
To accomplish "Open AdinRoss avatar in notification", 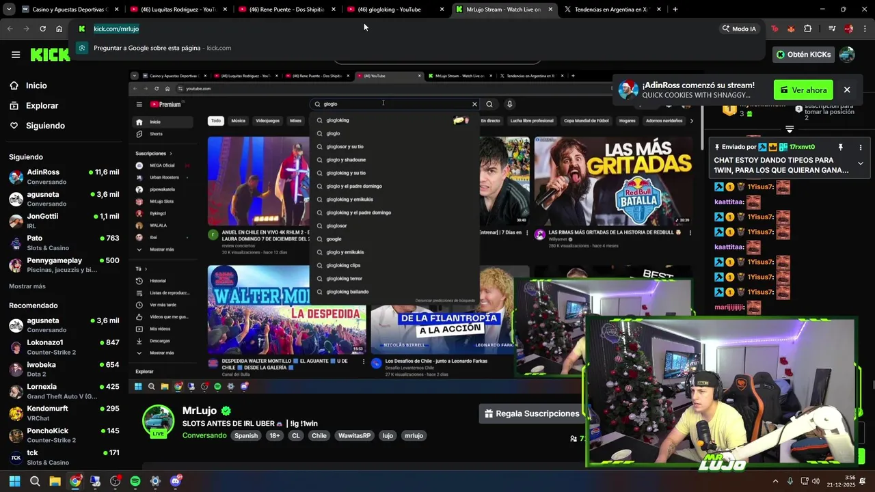I will pyautogui.click(x=628, y=90).
